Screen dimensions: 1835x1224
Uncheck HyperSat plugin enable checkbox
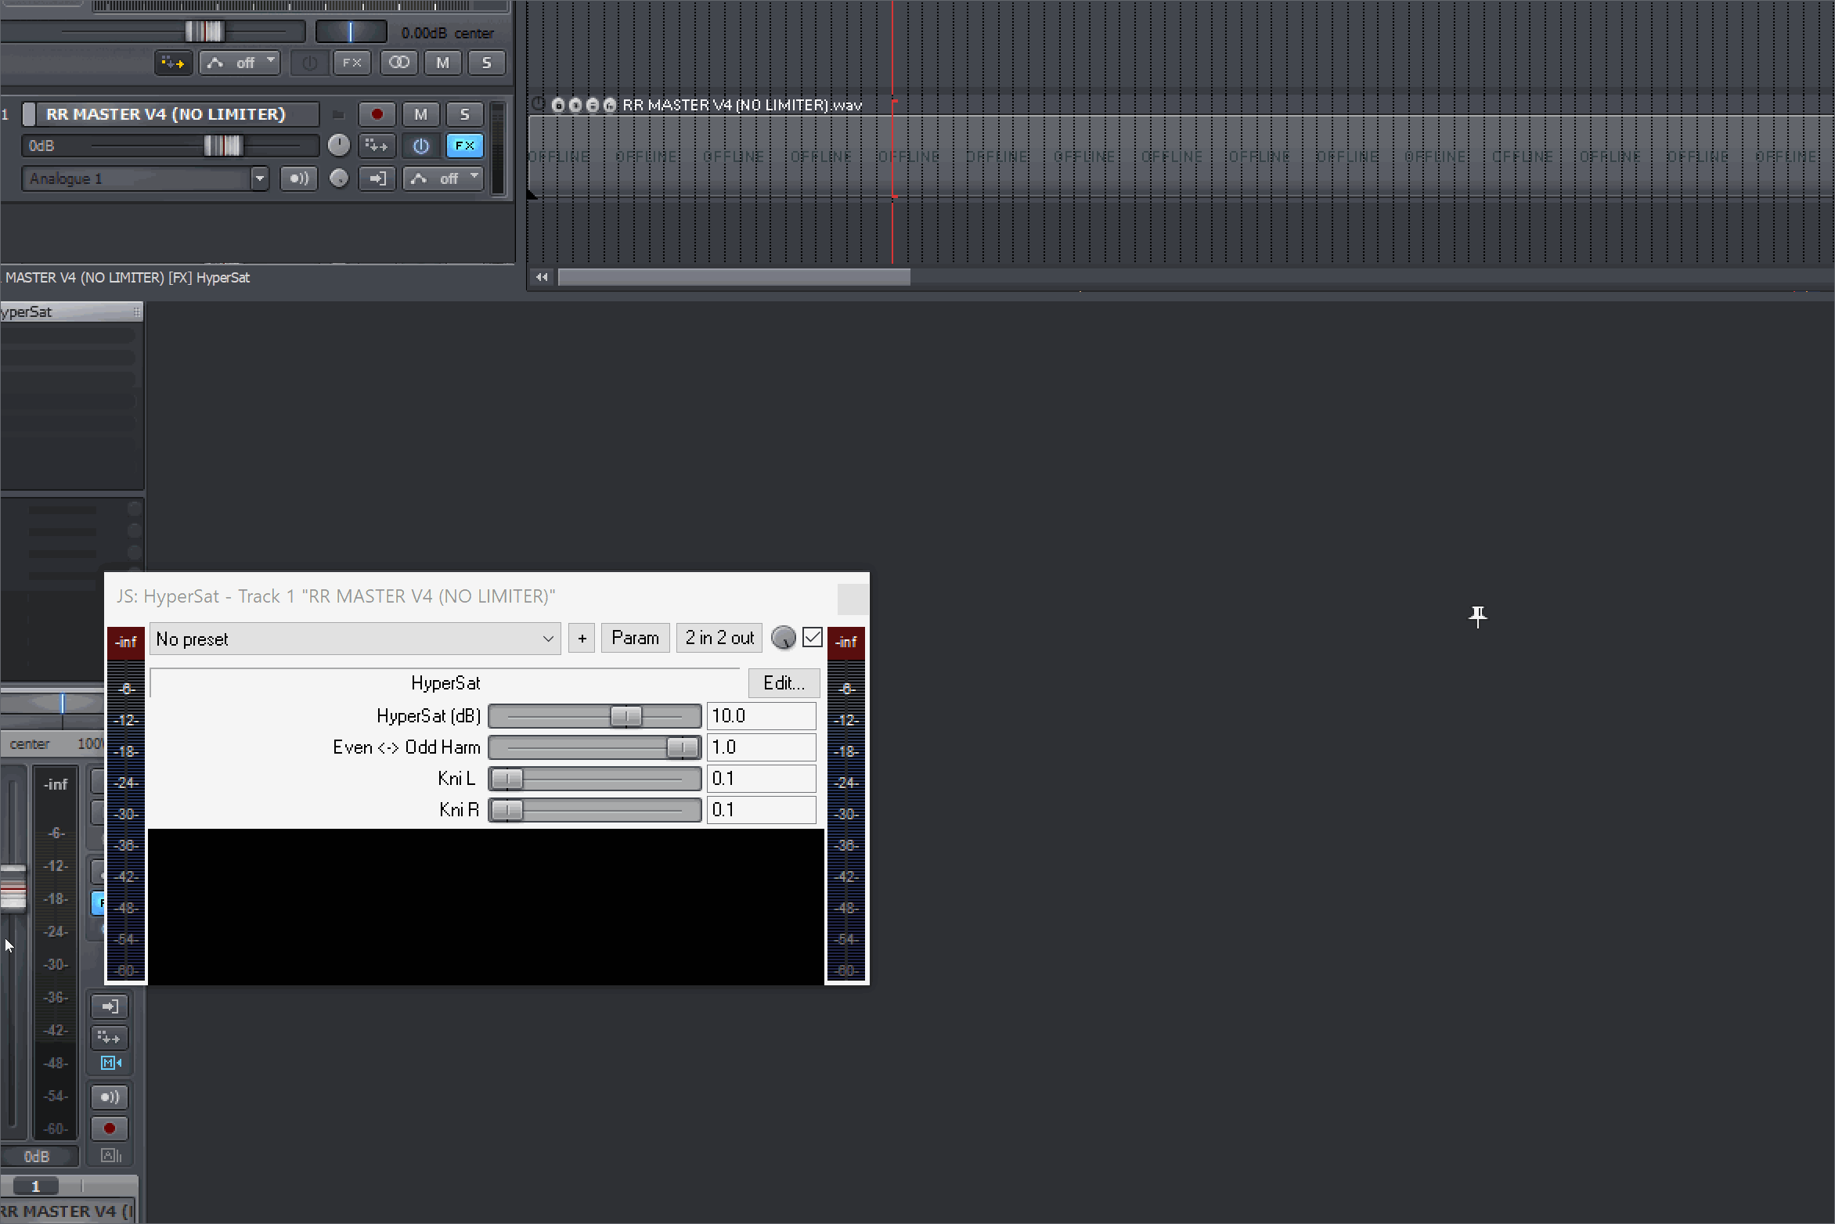click(813, 638)
